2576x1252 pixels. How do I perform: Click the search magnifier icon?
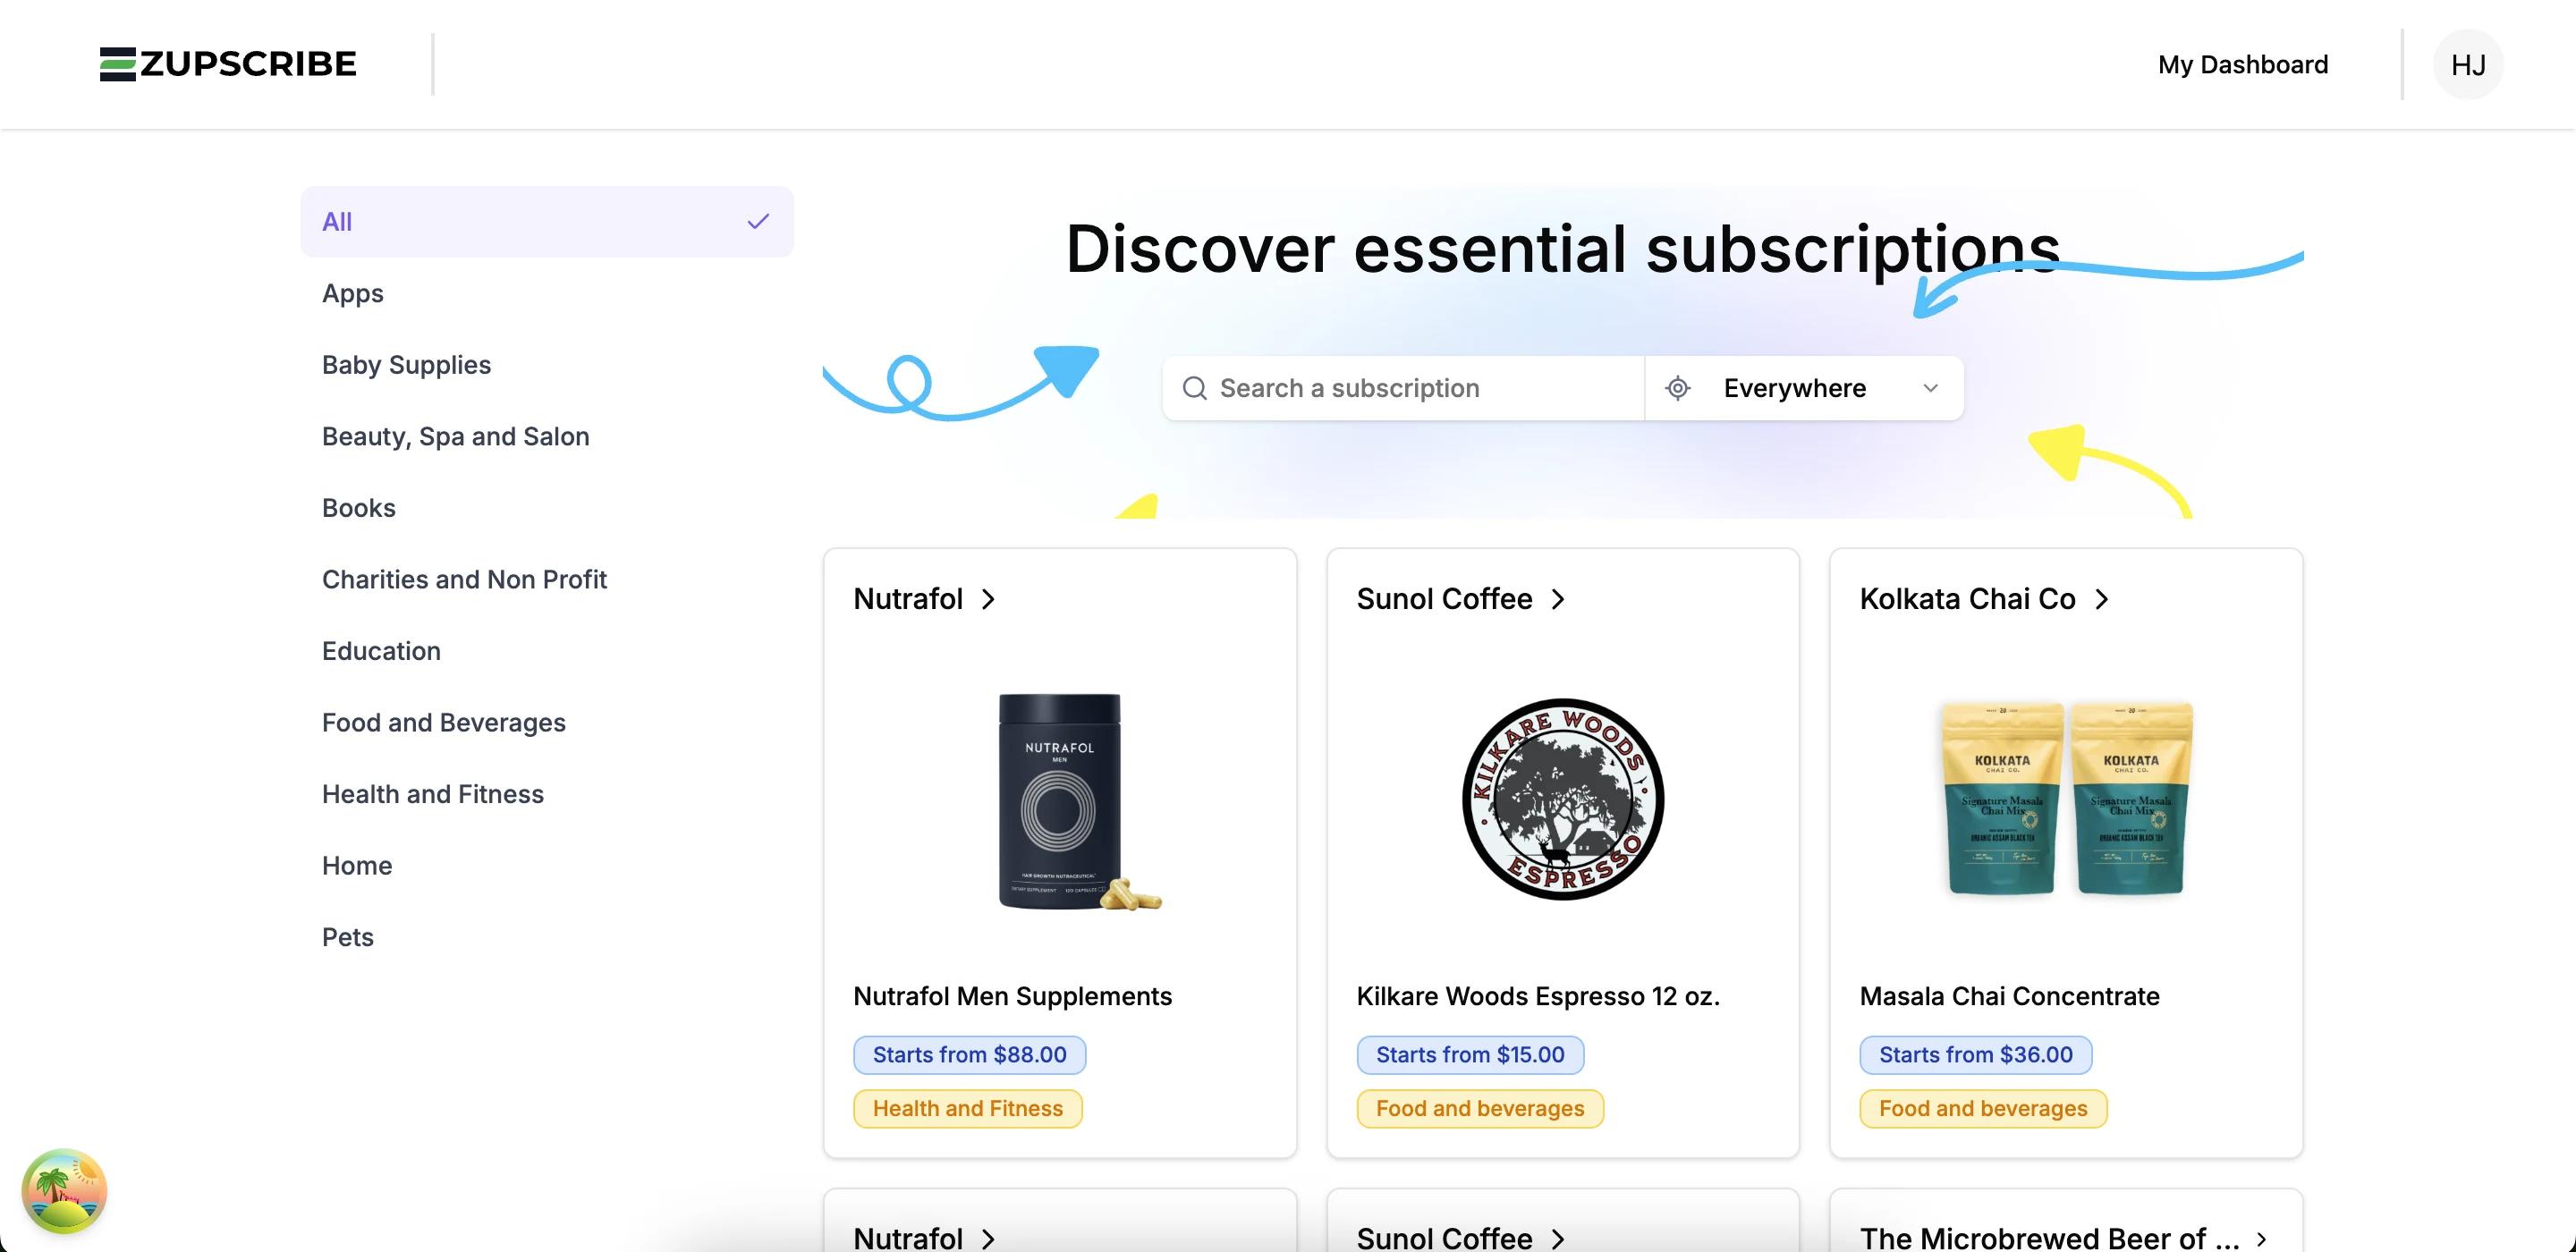(1194, 388)
